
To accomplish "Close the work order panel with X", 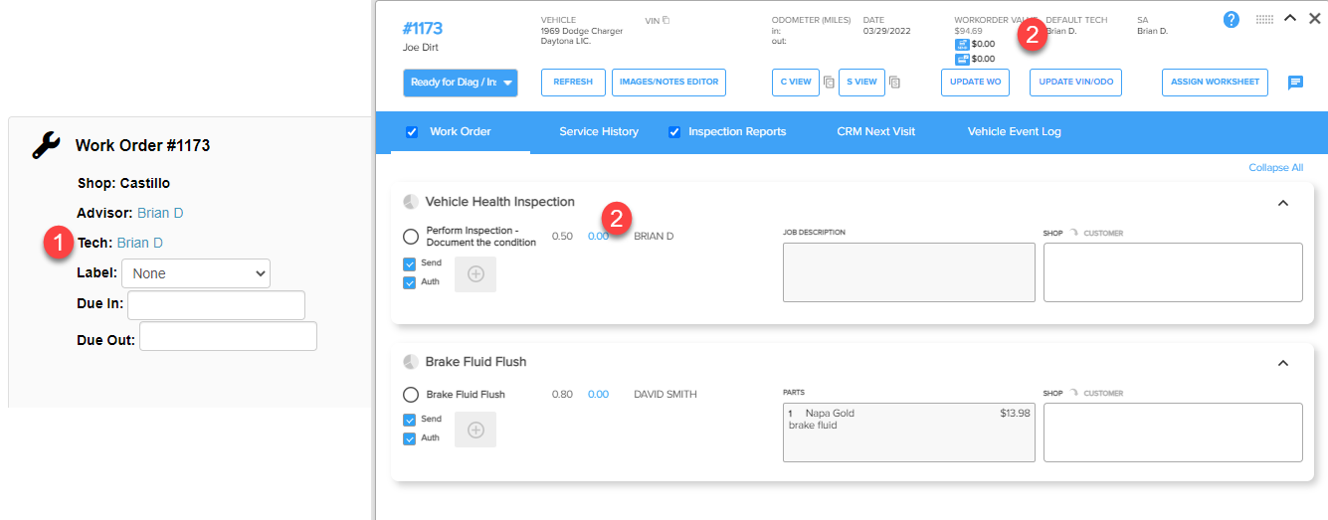I will pos(1315,18).
